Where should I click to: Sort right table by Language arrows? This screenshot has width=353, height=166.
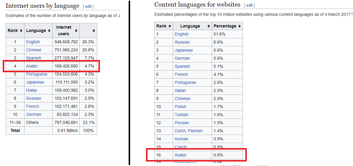click(209, 26)
